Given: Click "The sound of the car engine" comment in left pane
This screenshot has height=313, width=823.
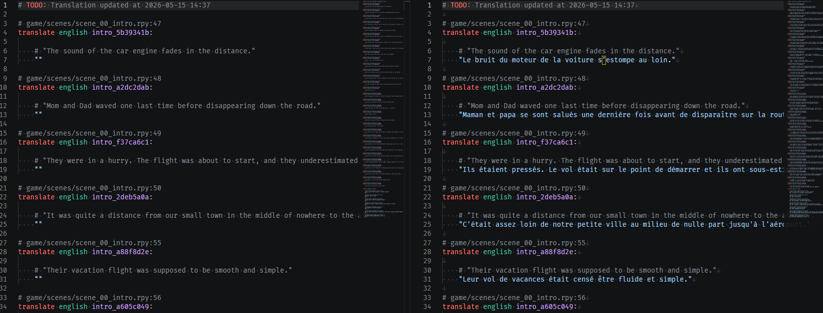Looking at the screenshot, I should 145,51.
